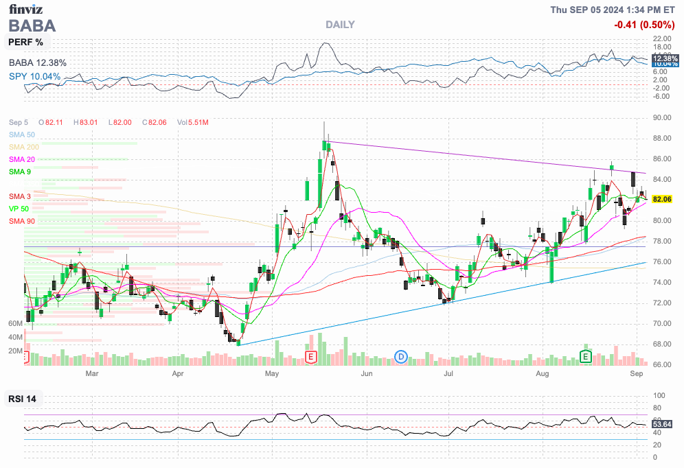684x468 pixels.
Task: Click the SMA 3 legend label
Action: pos(20,196)
